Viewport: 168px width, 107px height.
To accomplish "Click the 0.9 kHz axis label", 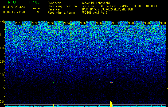I will (2, 62).
